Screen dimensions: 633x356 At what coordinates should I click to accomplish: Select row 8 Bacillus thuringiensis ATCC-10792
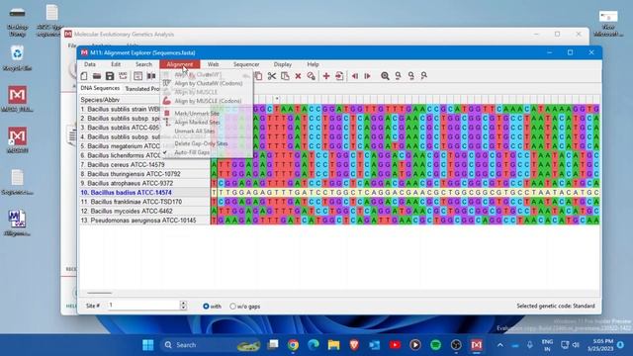tap(144, 174)
